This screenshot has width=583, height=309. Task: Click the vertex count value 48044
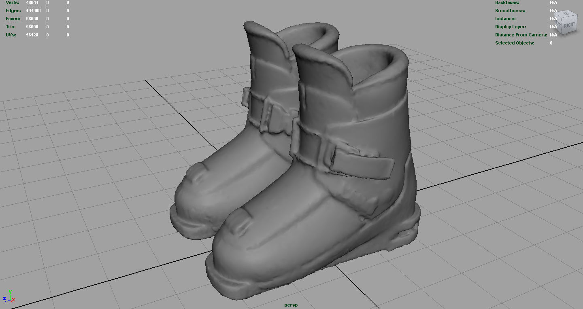[32, 2]
